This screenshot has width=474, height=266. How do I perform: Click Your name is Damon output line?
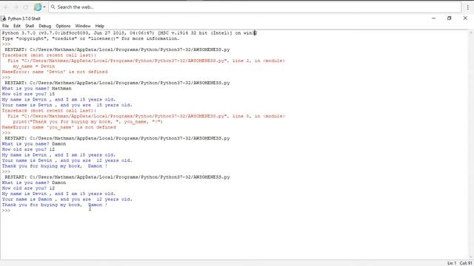pyautogui.click(x=67, y=199)
